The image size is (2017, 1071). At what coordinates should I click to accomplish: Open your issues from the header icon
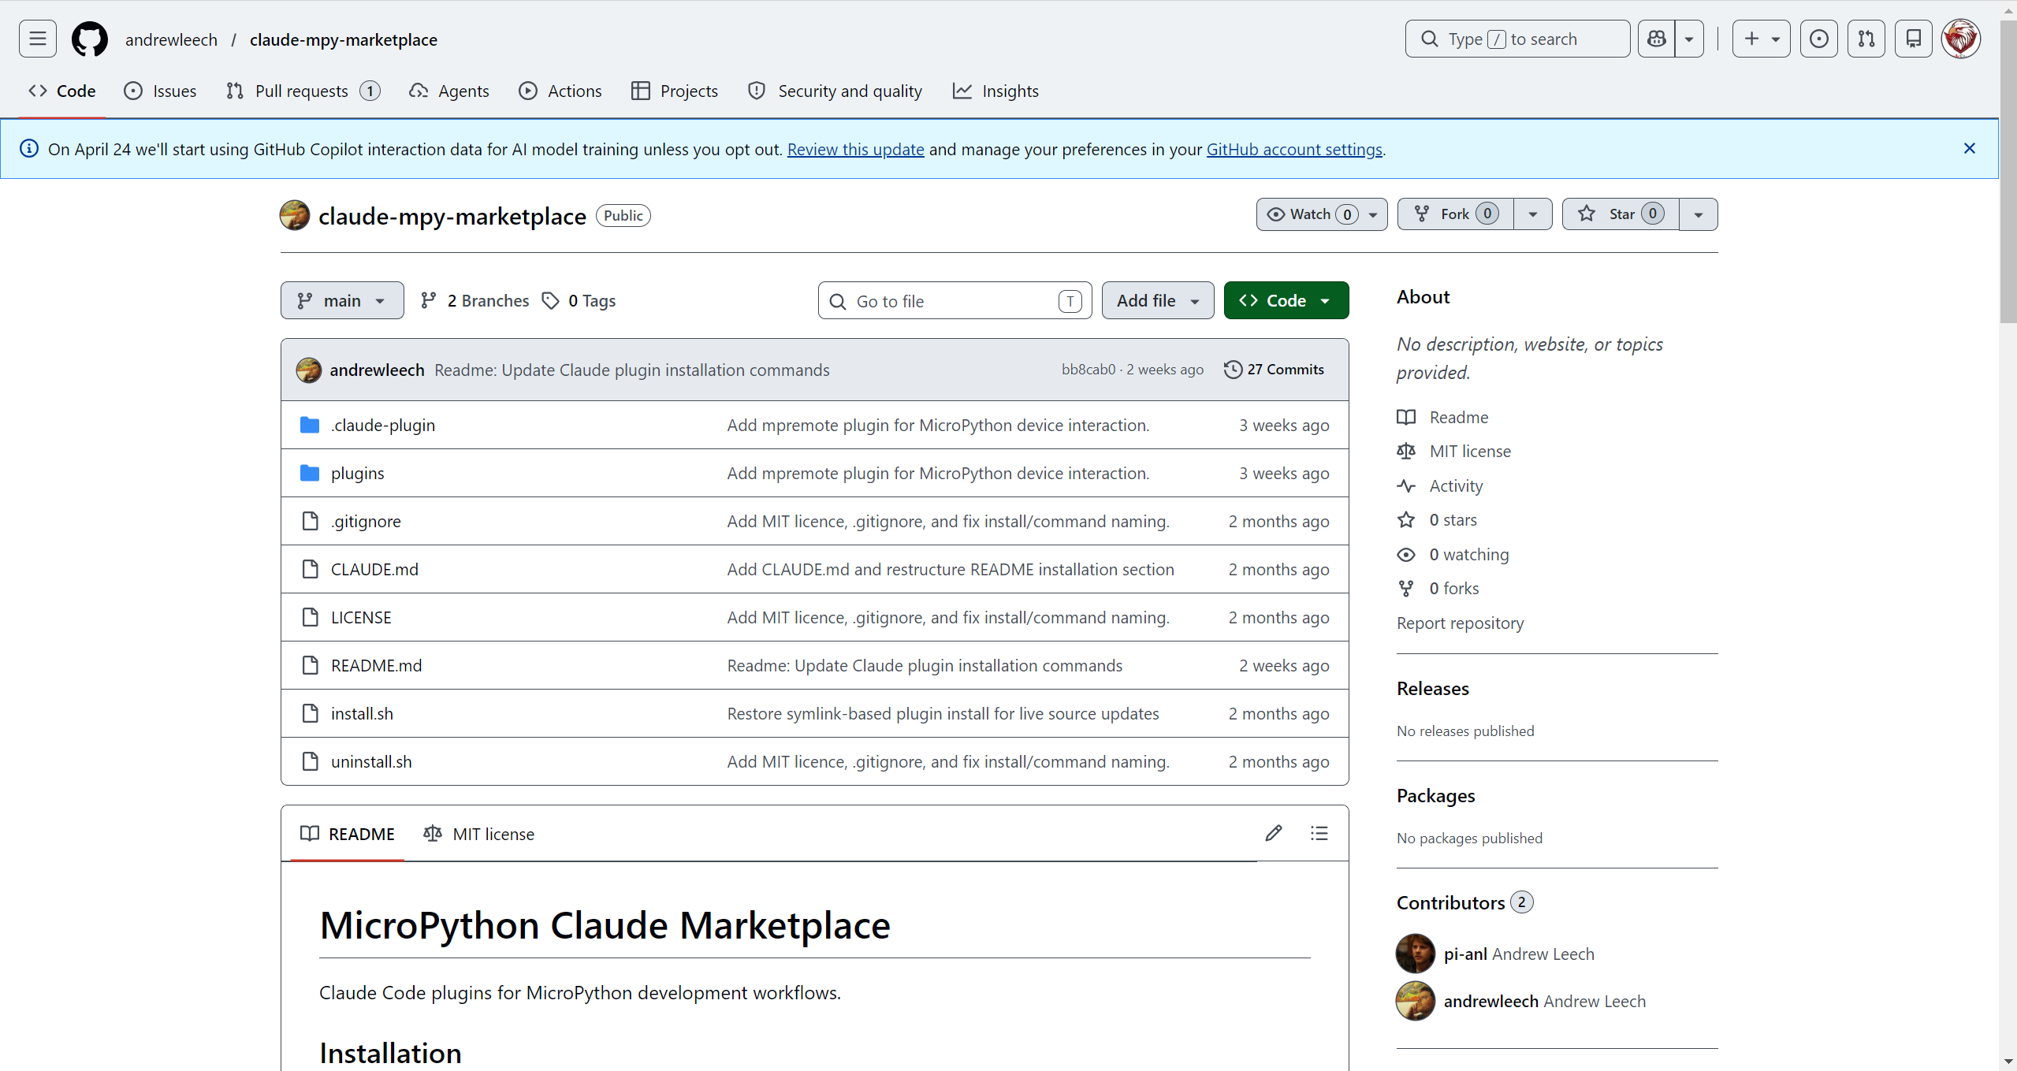point(1819,39)
